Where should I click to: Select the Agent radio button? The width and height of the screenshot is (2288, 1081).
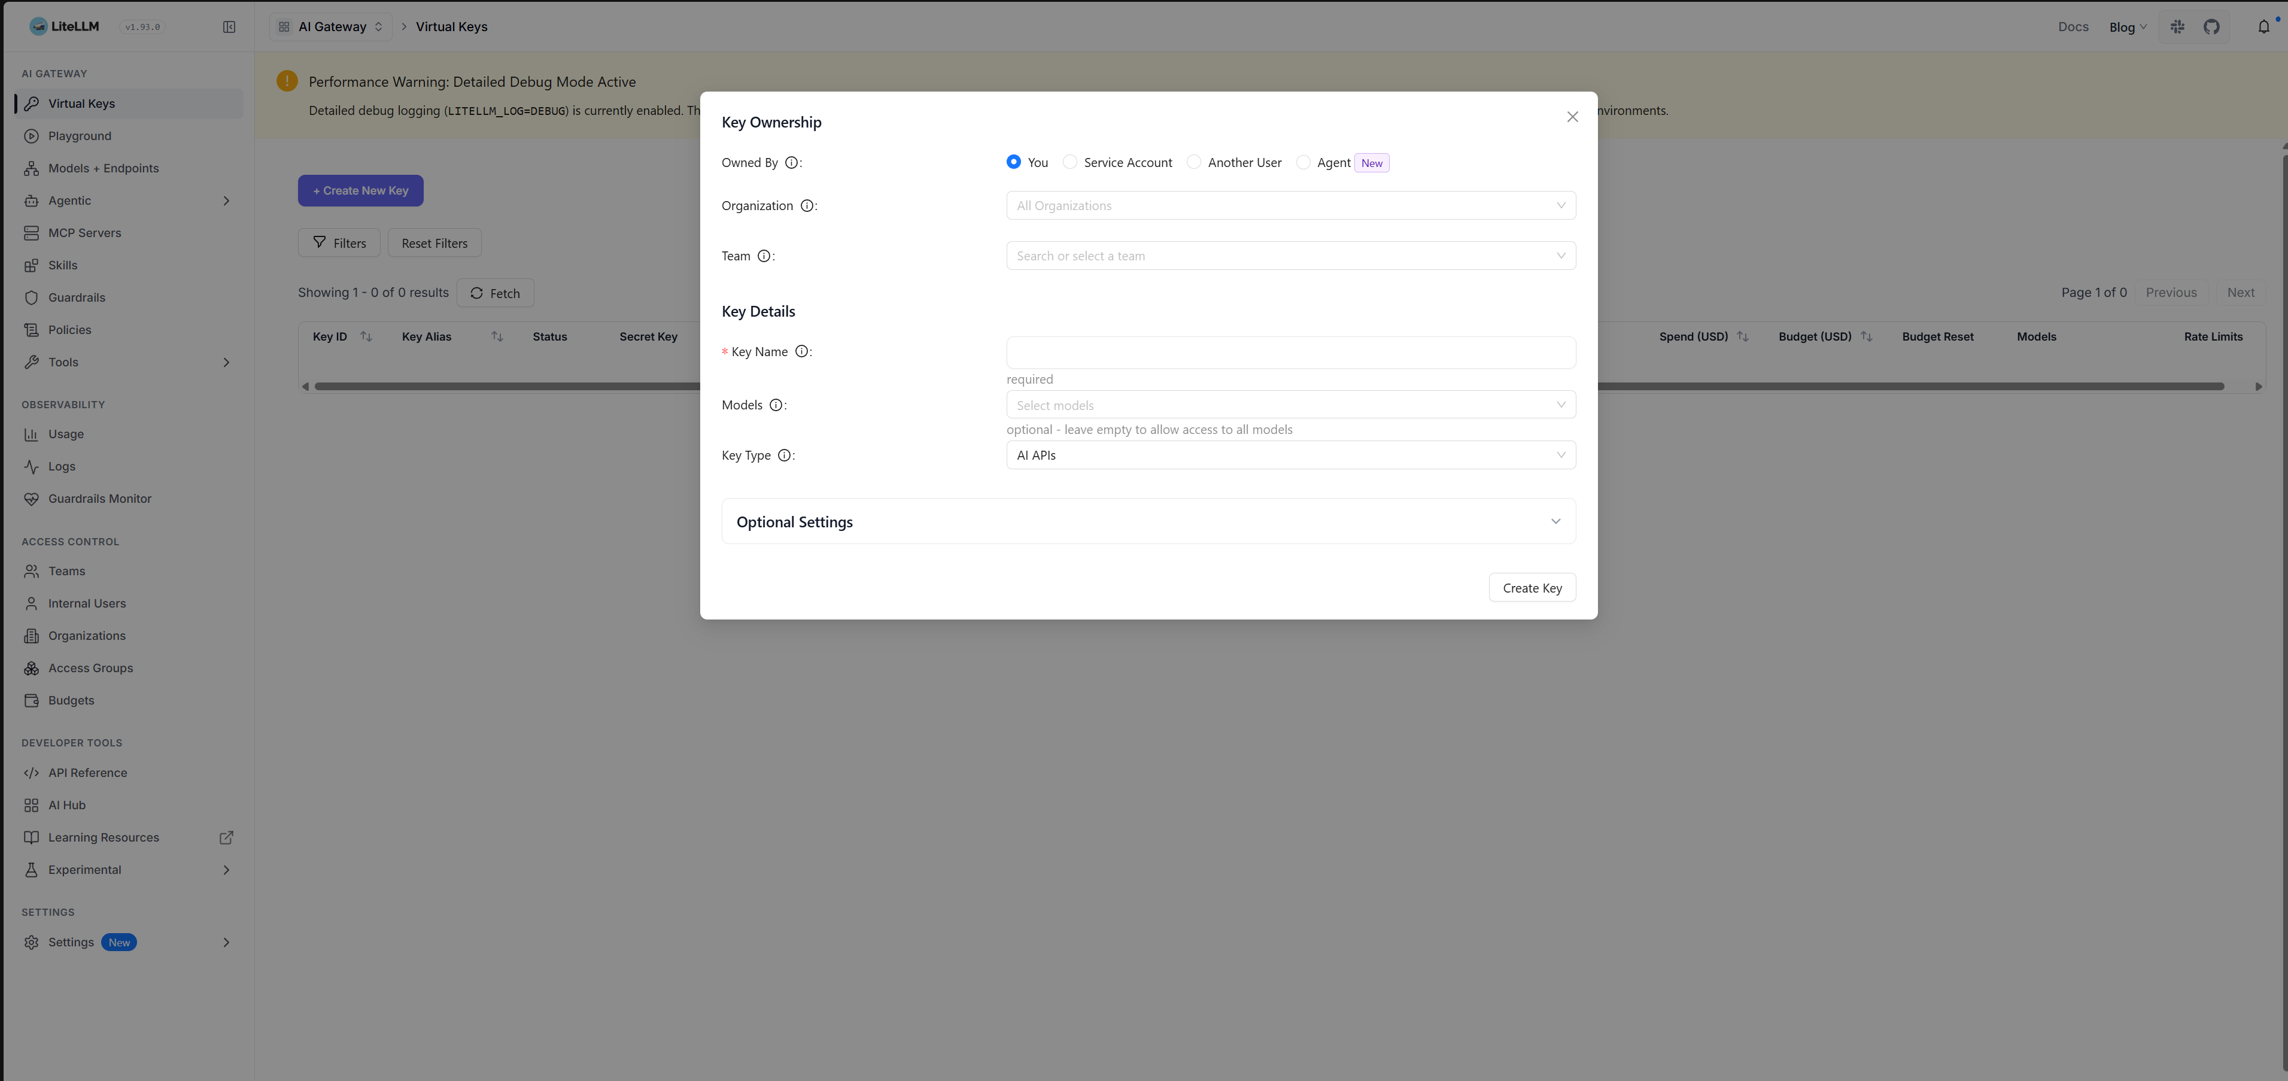(x=1303, y=162)
